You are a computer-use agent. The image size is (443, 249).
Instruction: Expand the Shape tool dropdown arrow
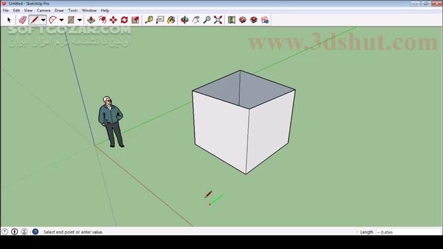point(80,20)
